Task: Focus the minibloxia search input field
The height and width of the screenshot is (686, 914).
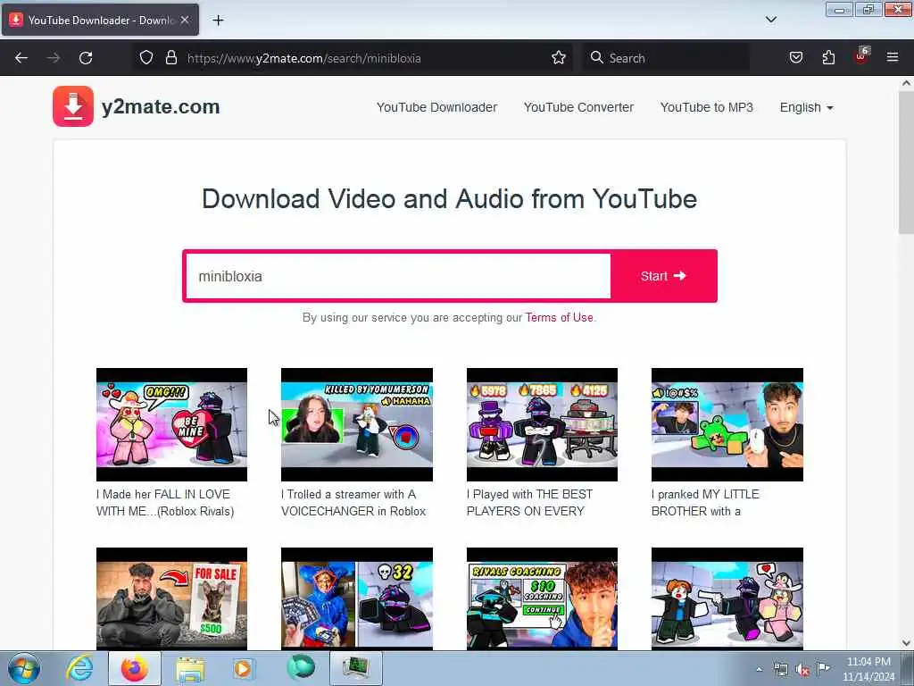Action: (398, 276)
